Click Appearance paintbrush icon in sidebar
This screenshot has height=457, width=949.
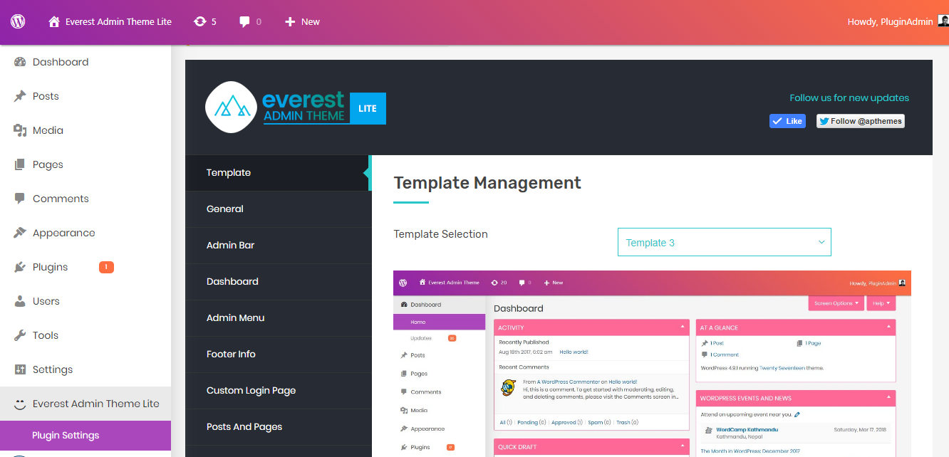pyautogui.click(x=20, y=233)
